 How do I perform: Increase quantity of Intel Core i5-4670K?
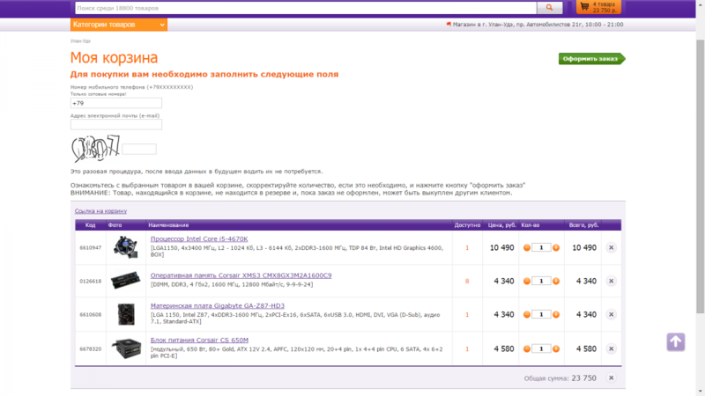coord(556,248)
